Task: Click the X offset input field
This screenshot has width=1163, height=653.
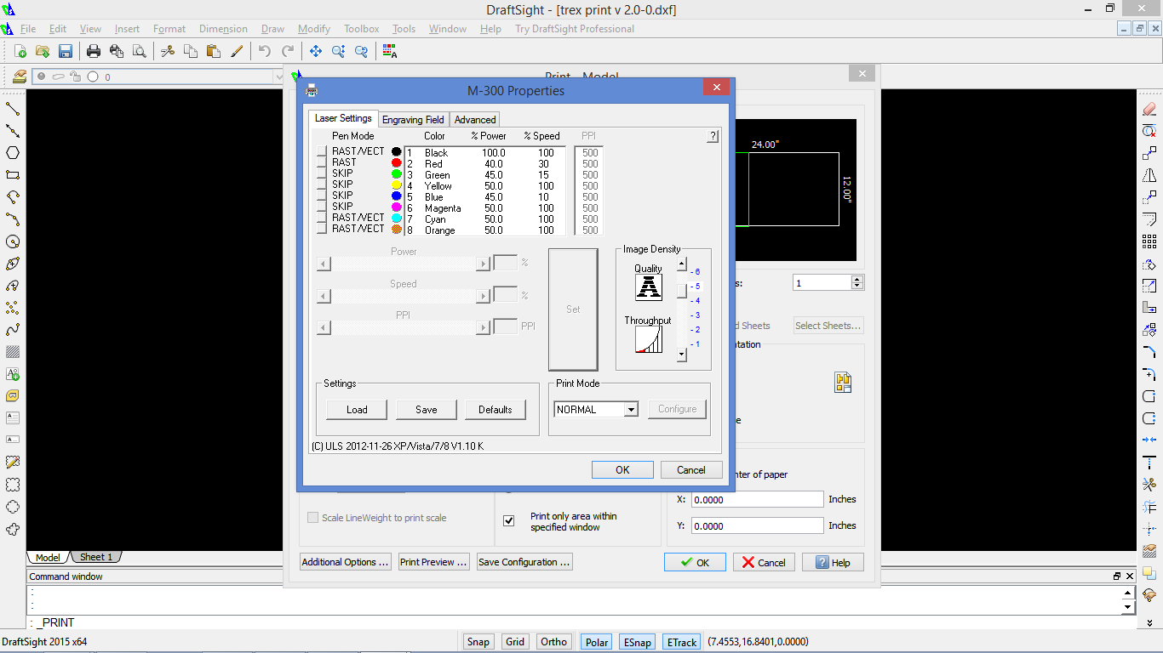Action: 757,499
